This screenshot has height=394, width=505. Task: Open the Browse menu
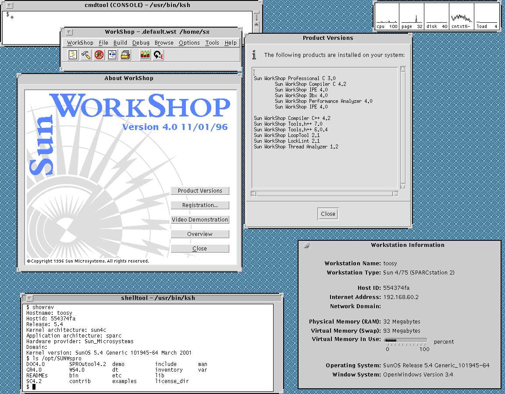point(164,43)
